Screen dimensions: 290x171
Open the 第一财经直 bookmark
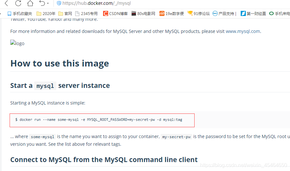click(253, 13)
